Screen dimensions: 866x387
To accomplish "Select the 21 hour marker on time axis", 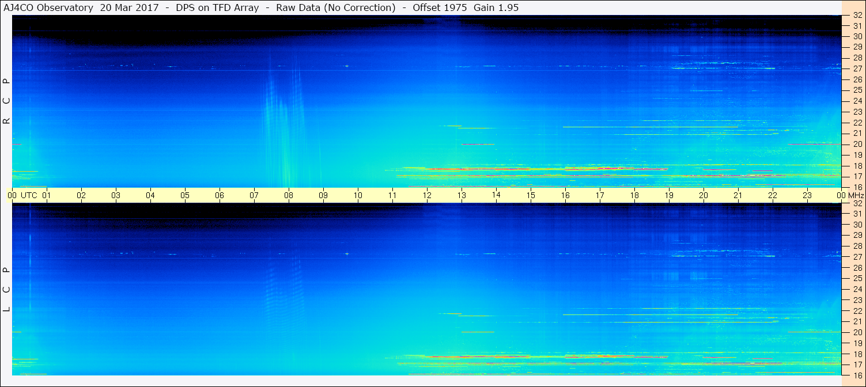I will tap(738, 195).
